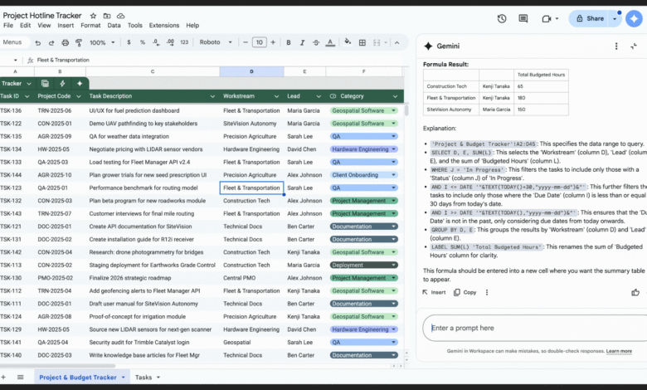Open the all sheets list icon
This screenshot has width=647, height=390.
click(x=20, y=378)
